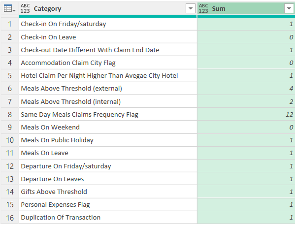Click the cell 'Check-in On Leave'

click(108, 37)
